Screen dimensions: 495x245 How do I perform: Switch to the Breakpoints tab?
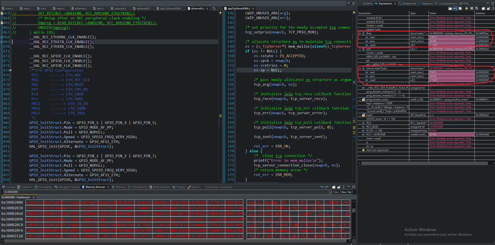(x=407, y=3)
